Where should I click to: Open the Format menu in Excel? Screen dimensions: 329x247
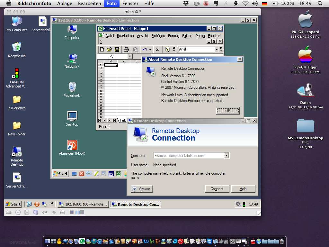click(173, 36)
